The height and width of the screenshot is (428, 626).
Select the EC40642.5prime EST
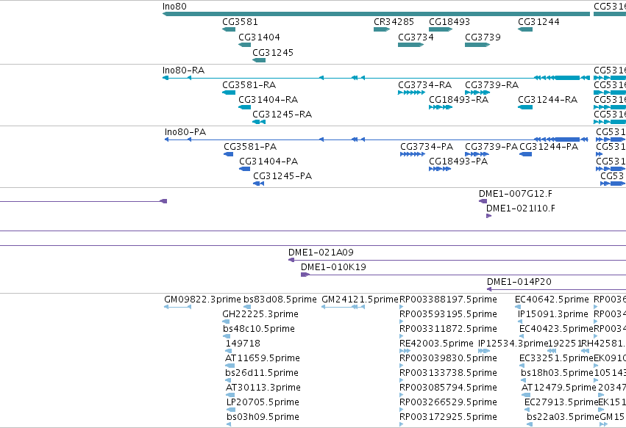click(x=518, y=307)
